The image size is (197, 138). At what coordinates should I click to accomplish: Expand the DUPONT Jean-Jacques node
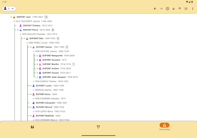pyautogui.click(x=37, y=77)
